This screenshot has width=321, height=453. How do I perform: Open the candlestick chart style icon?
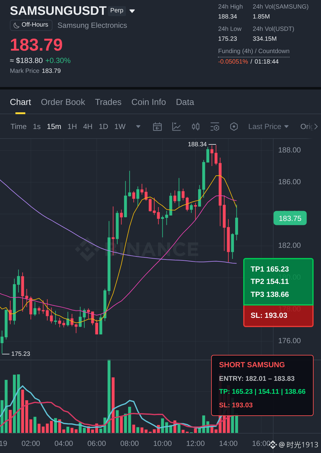tap(196, 127)
